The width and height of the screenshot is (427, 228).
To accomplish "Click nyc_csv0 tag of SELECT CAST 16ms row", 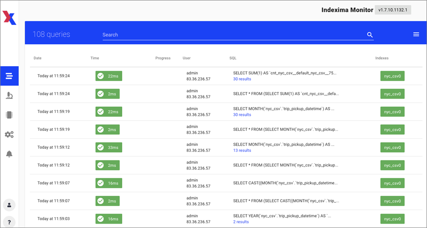I will 393,183.
